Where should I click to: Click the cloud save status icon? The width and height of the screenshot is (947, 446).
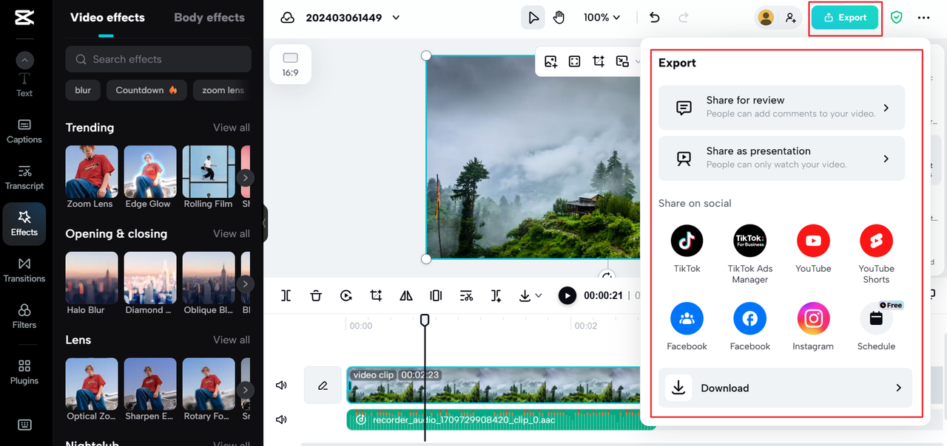point(288,18)
